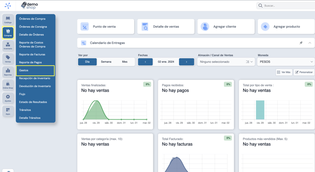Click "Ventas por categoría (max. 10):" title
Image resolution: width=315 pixels, height=172 pixels.
click(x=102, y=139)
